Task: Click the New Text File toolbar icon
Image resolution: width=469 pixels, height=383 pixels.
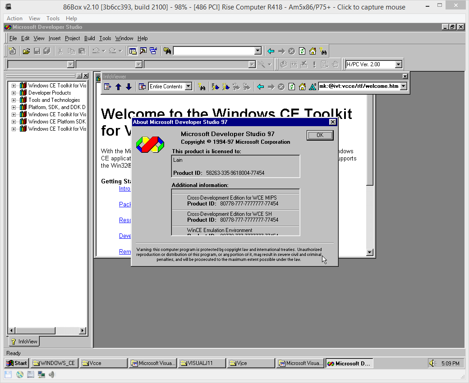Action: (x=12, y=51)
